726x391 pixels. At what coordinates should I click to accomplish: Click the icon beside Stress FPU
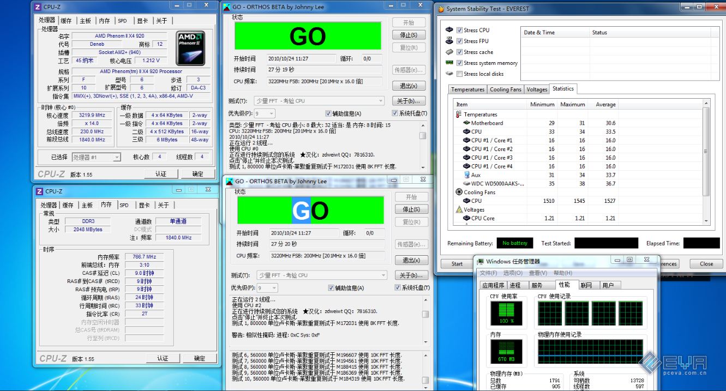pos(449,41)
